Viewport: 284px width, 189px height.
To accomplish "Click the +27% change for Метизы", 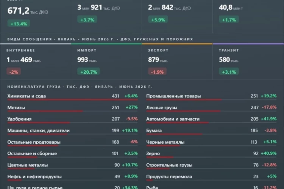I will 131,107.
